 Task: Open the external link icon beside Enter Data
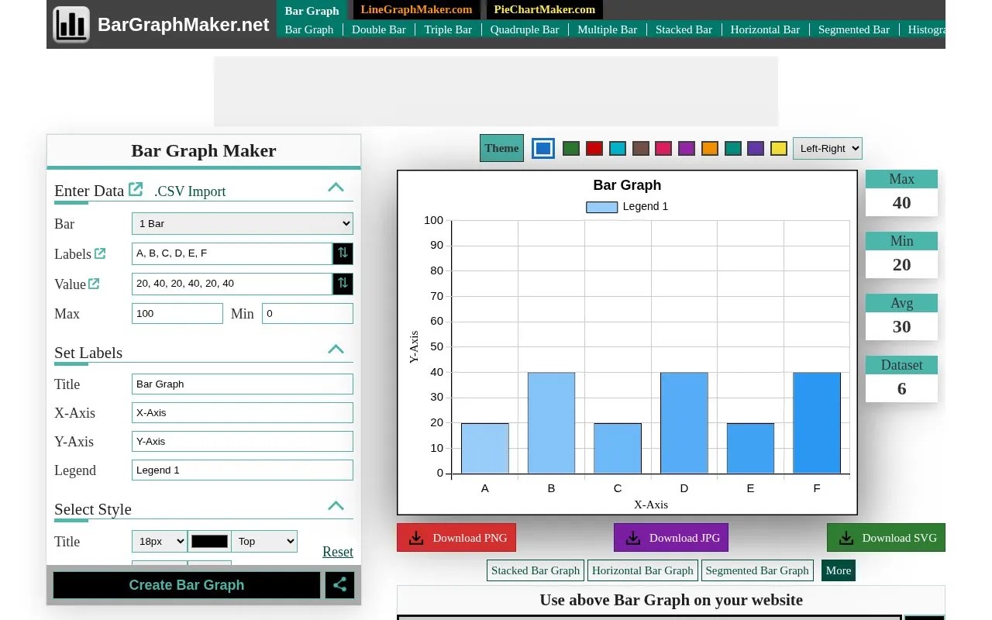(x=136, y=189)
